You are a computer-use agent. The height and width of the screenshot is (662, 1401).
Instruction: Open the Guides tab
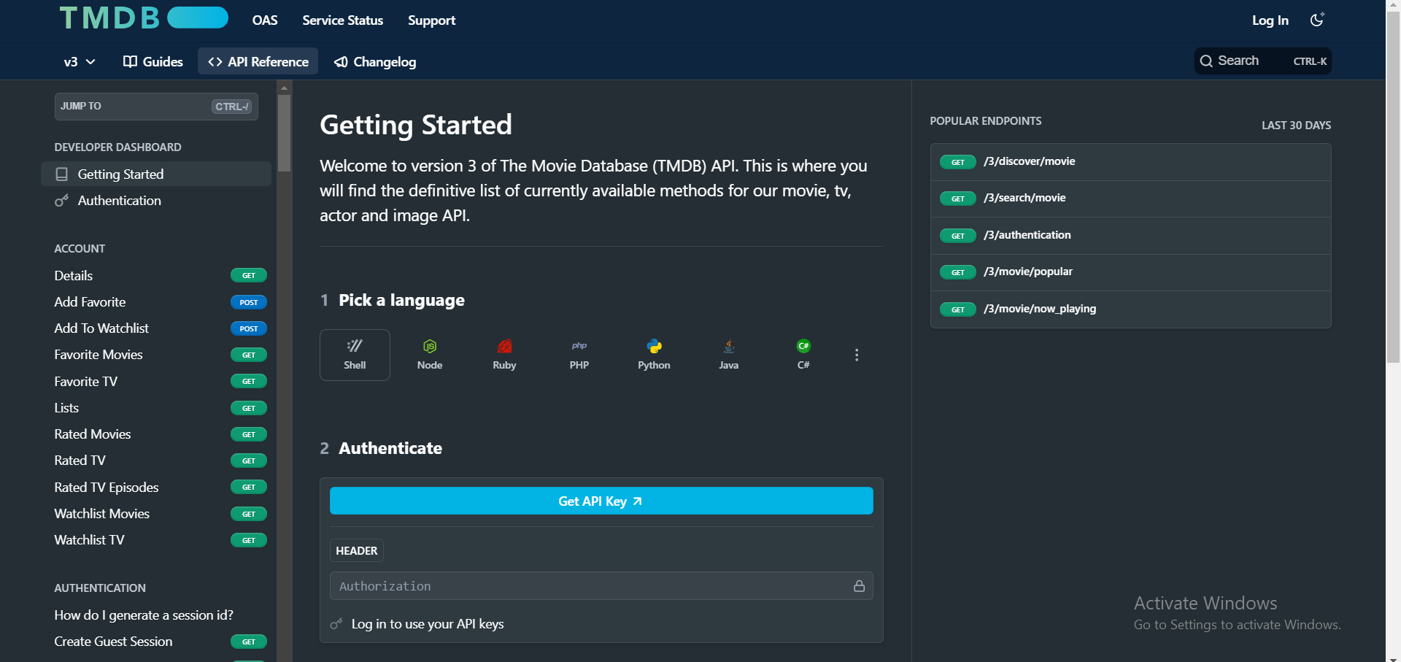coord(153,62)
